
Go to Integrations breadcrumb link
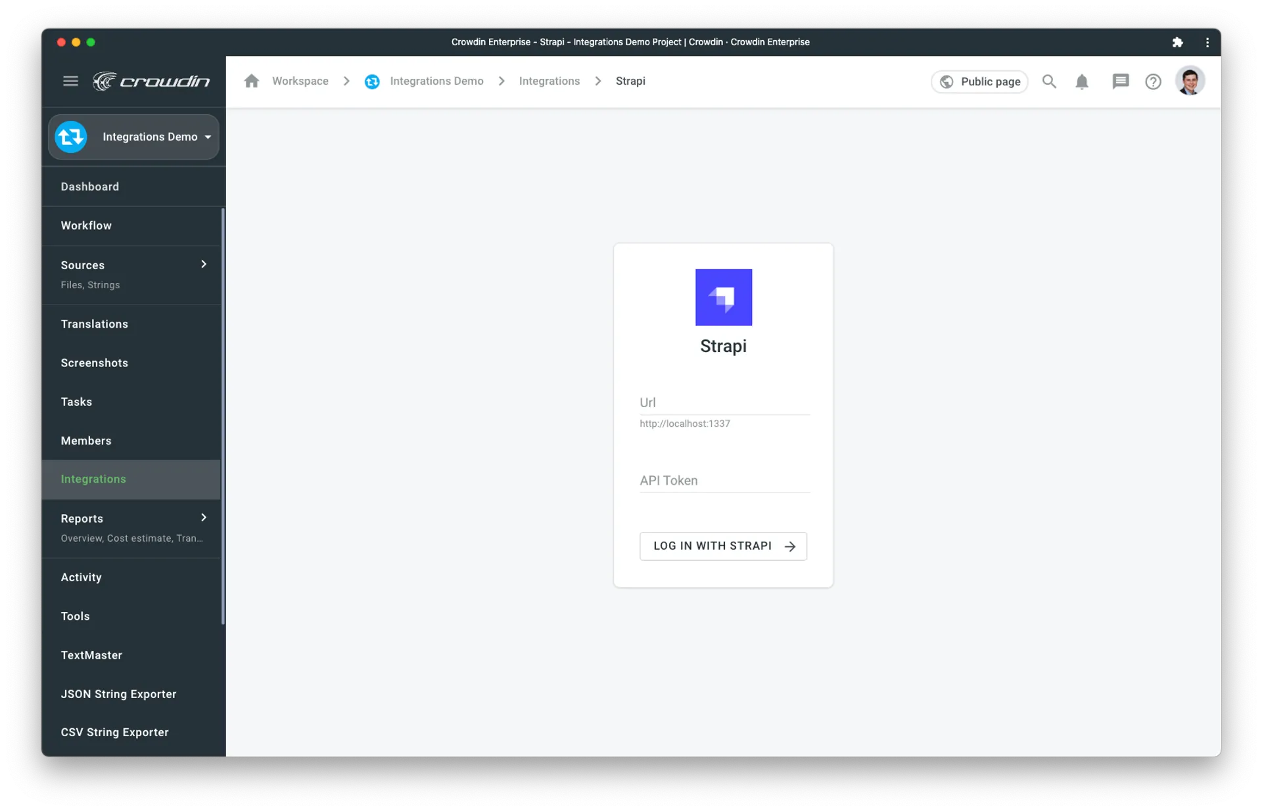[549, 81]
